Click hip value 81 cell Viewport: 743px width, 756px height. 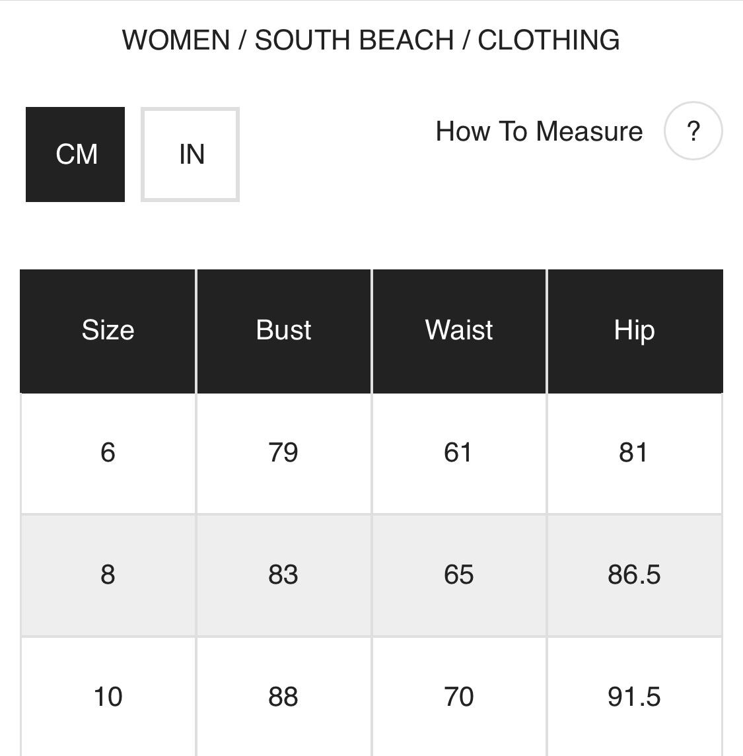click(x=634, y=453)
